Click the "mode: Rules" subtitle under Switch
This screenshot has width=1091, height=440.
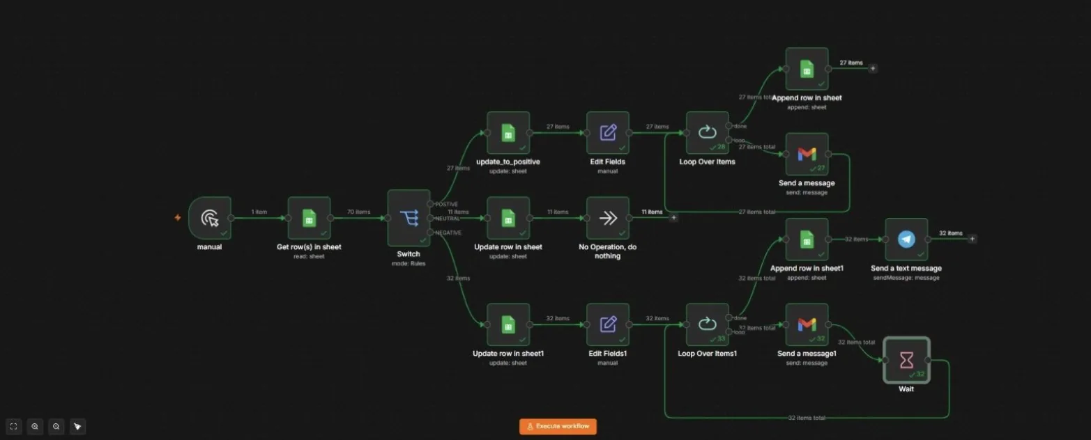click(409, 263)
